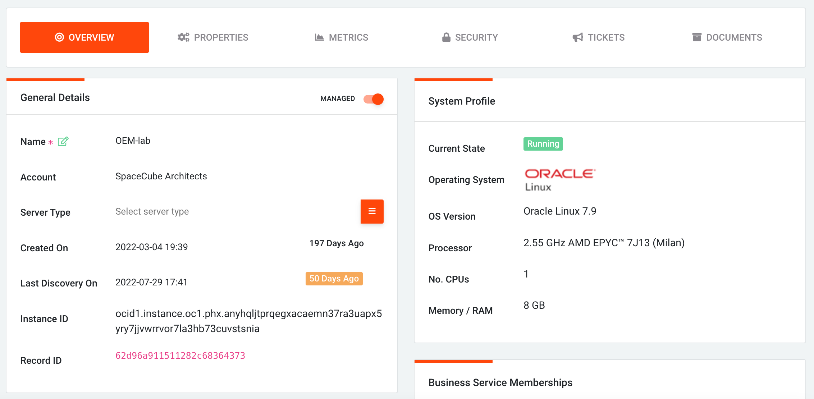Click the 197 Days Ago label
The image size is (814, 399).
point(337,243)
